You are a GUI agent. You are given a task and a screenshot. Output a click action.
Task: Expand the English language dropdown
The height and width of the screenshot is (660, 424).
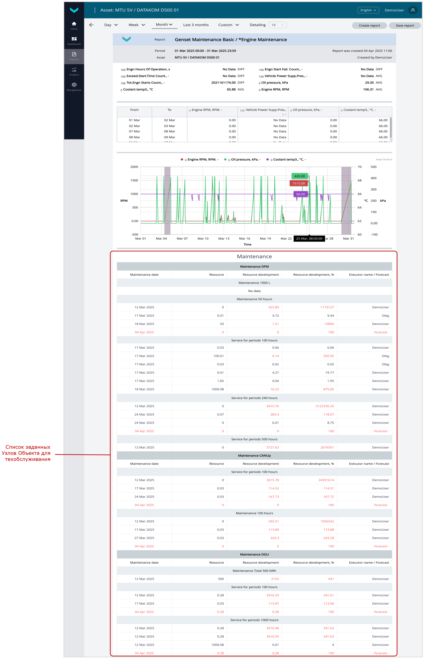pyautogui.click(x=368, y=10)
